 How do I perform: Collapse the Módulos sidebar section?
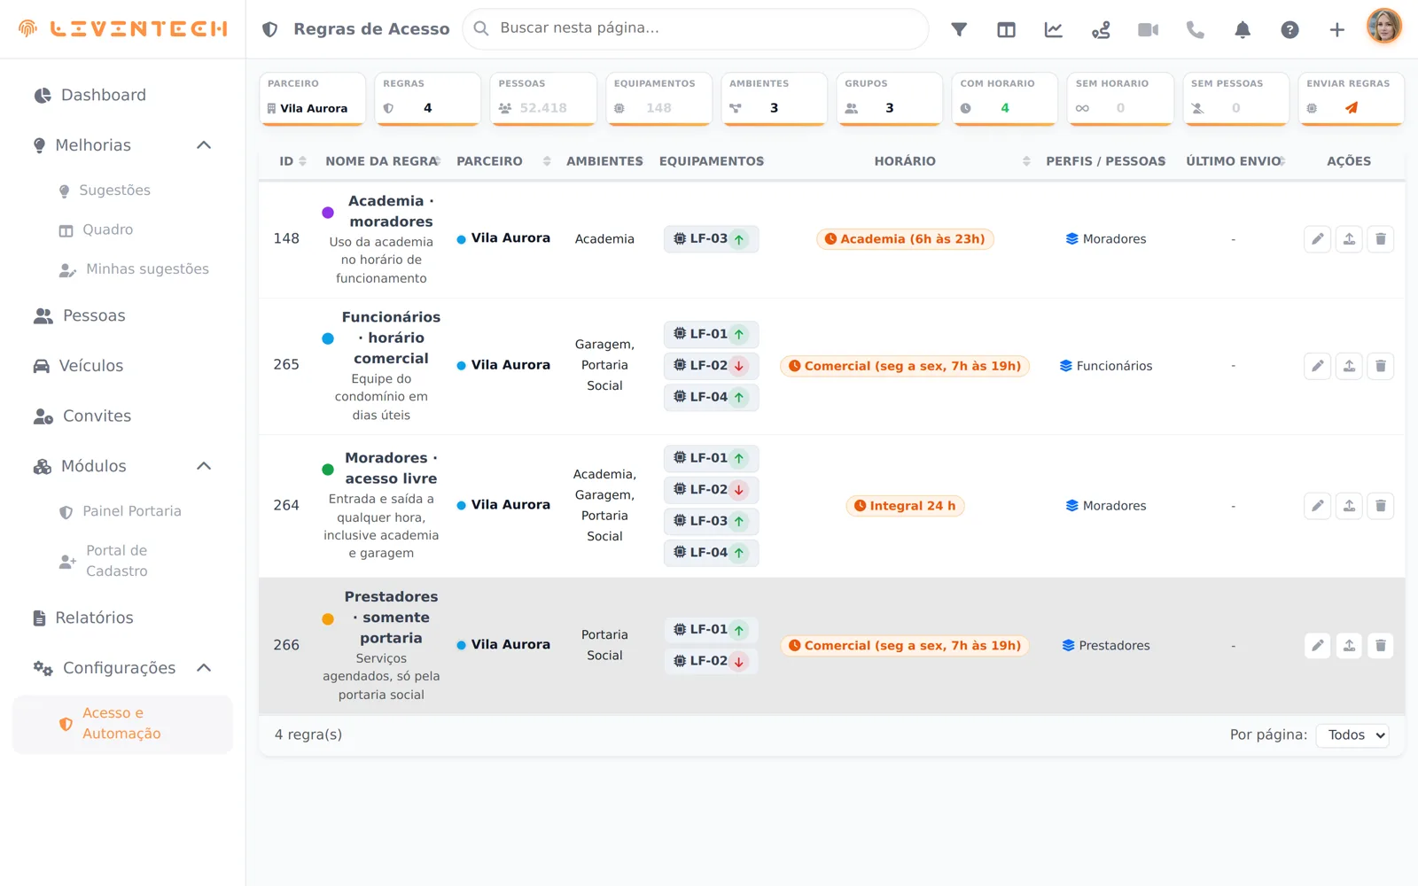tap(204, 466)
